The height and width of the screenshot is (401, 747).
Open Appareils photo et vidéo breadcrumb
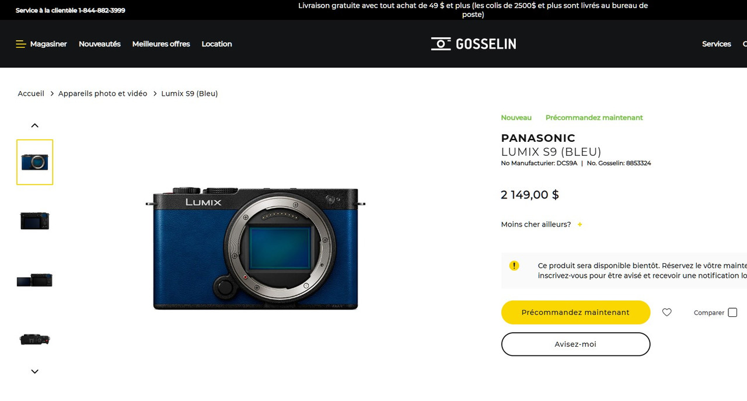[x=103, y=93]
